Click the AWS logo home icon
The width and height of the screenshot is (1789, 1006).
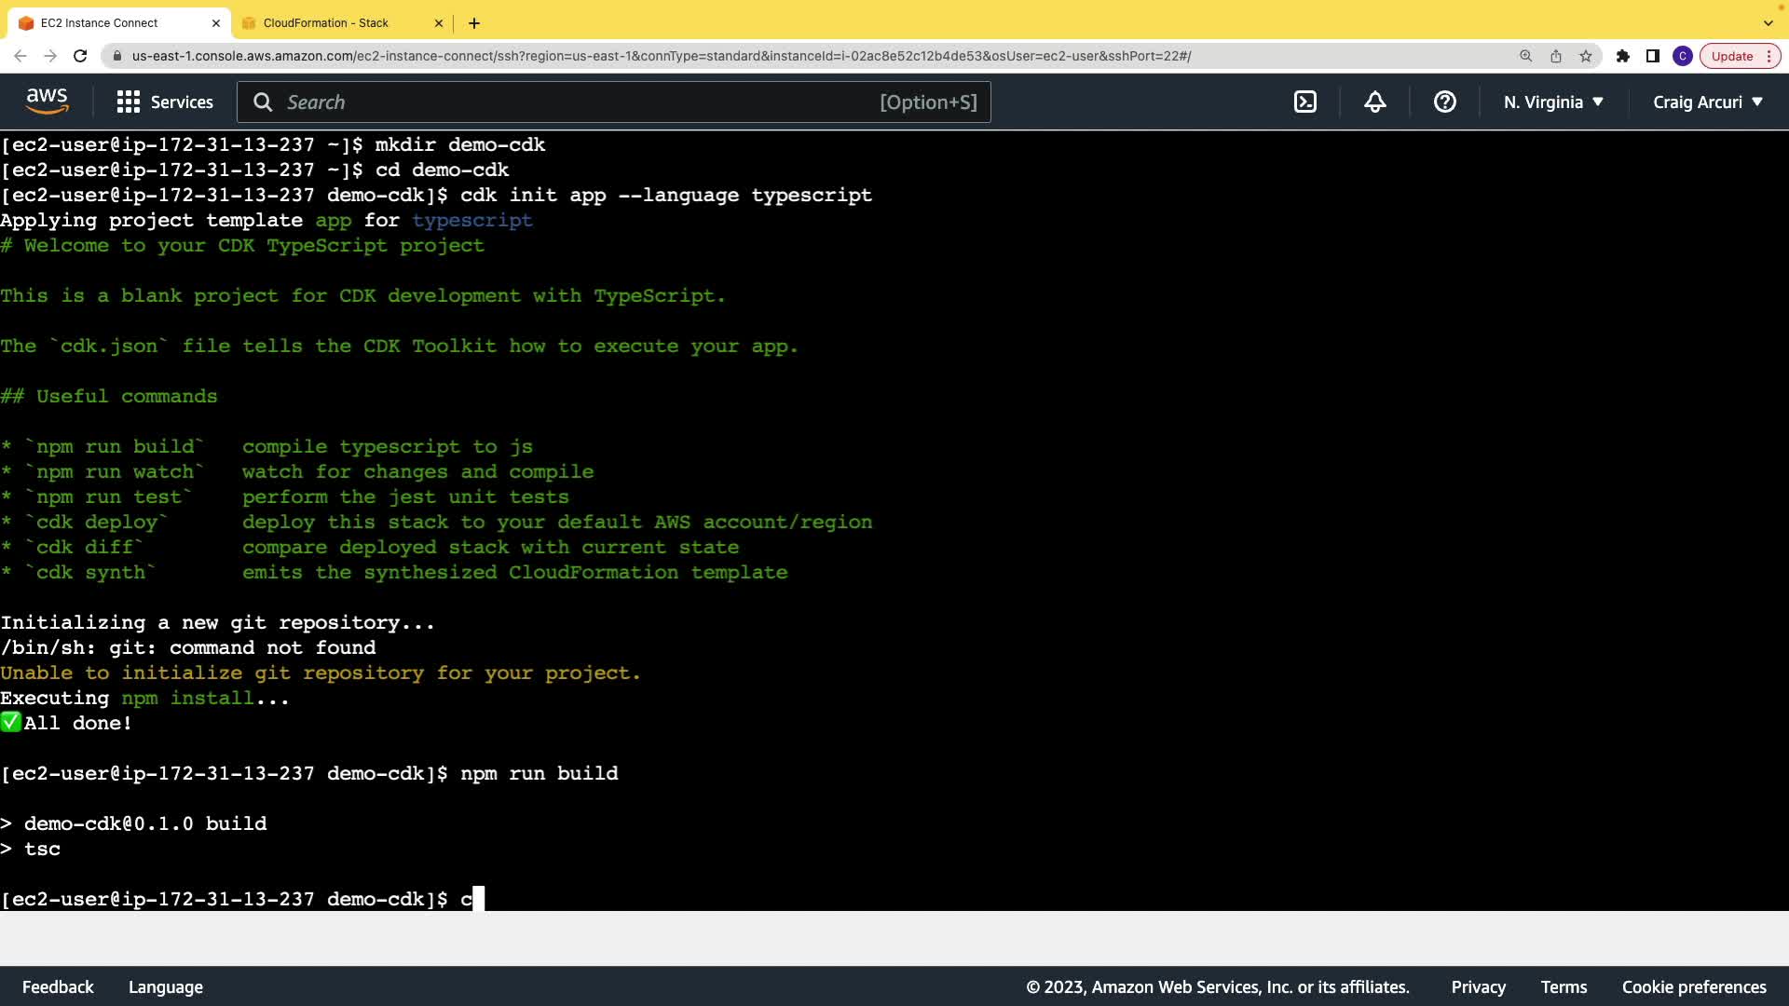[x=47, y=102]
